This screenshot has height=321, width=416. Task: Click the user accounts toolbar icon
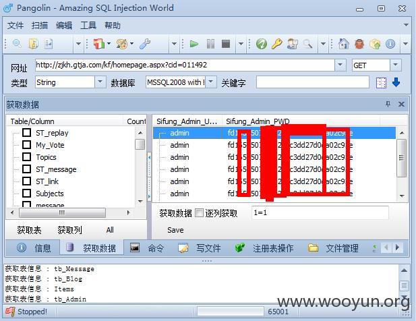(x=293, y=44)
